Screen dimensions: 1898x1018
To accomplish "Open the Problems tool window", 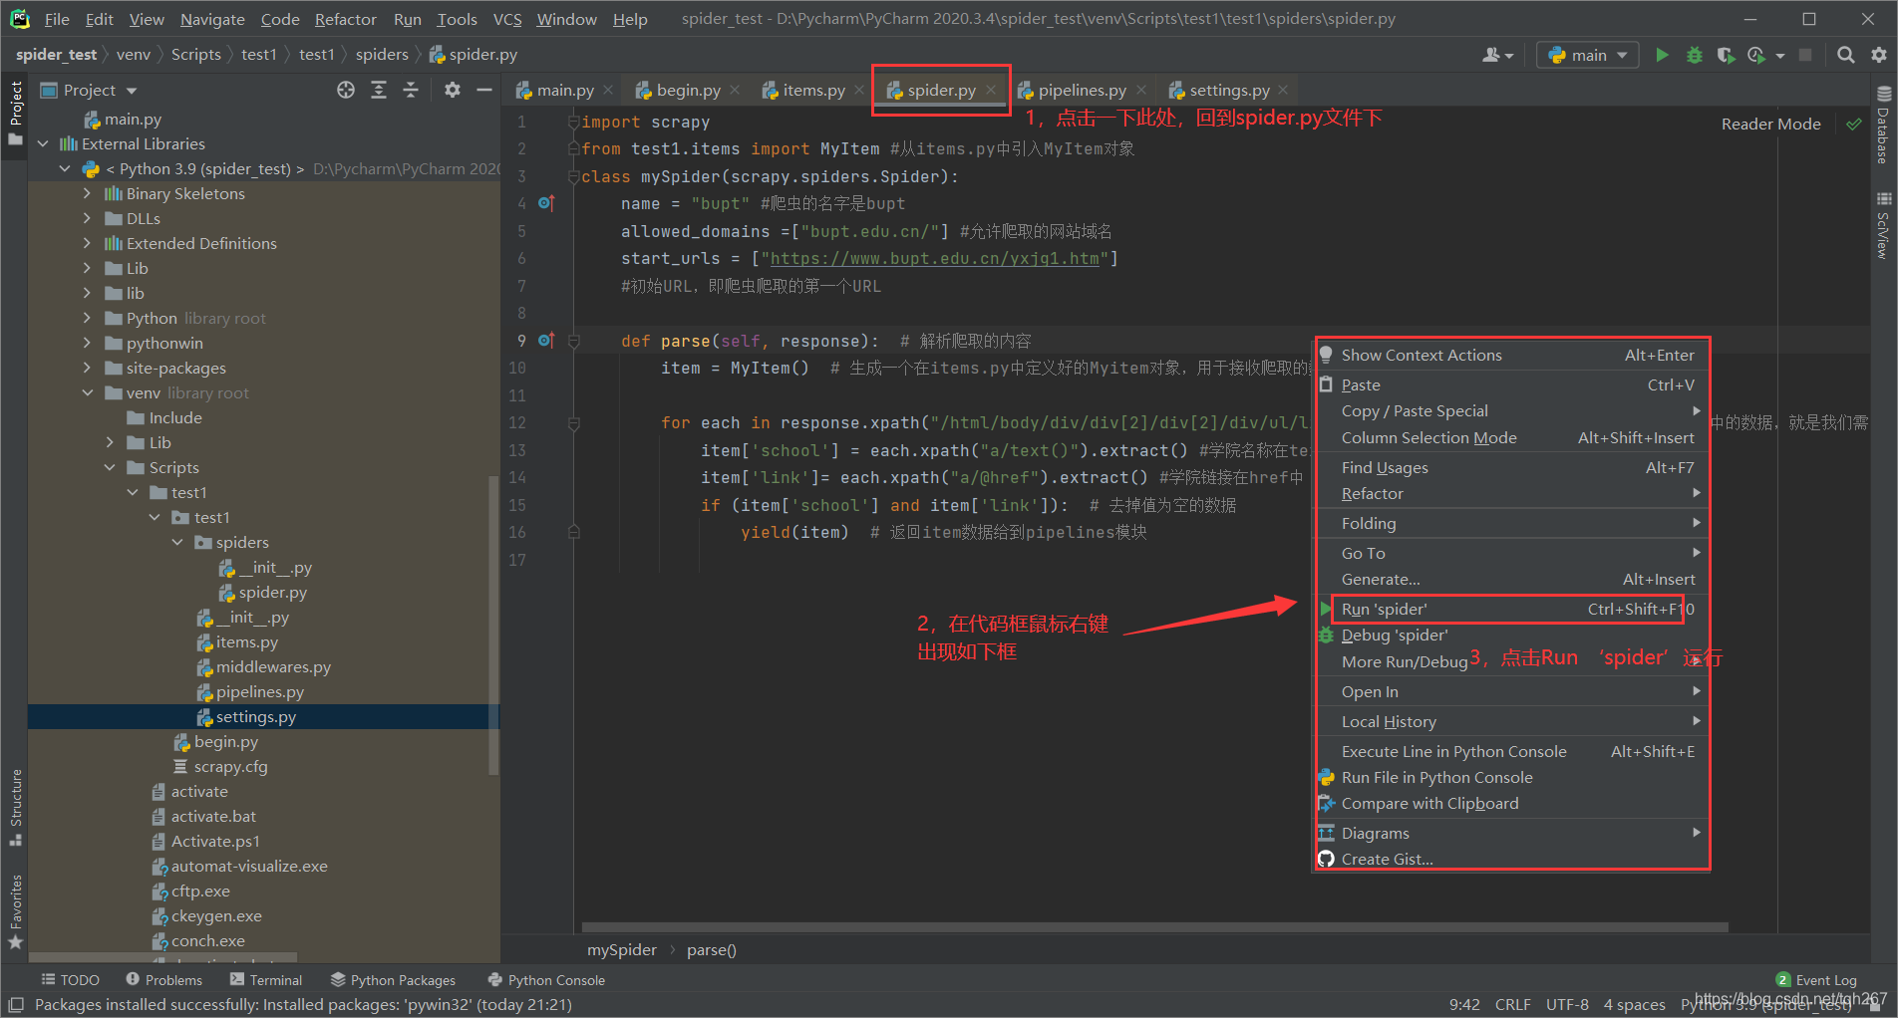I will 163,980.
